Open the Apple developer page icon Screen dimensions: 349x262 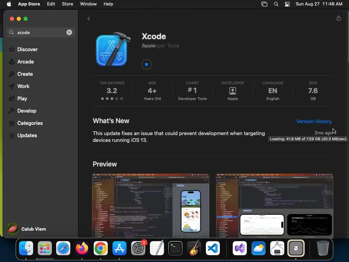(x=232, y=91)
